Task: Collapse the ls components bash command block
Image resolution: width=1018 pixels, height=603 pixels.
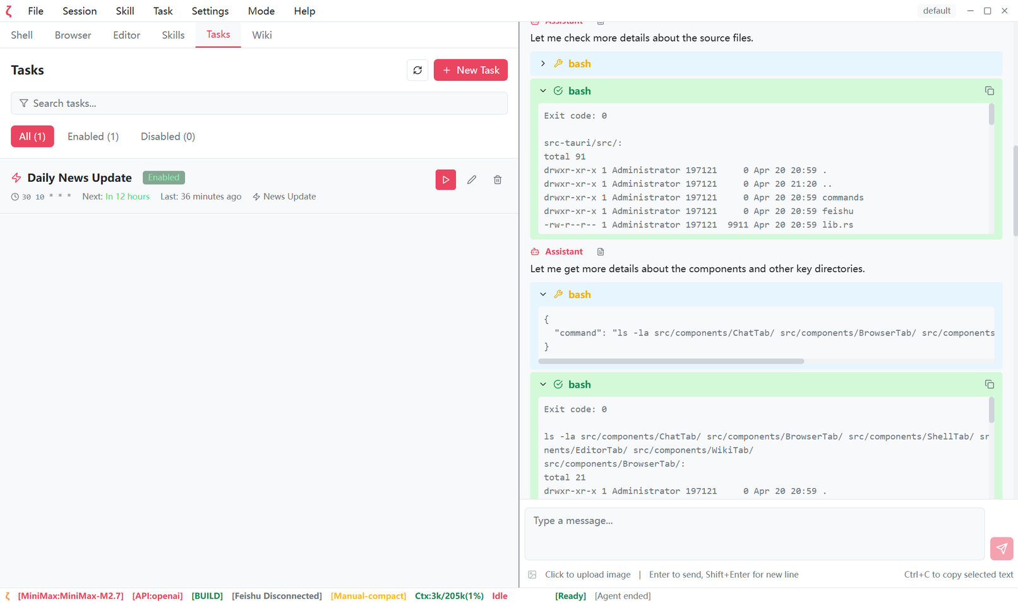Action: click(542, 294)
